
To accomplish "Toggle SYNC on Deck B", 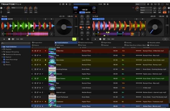I will [95, 19].
